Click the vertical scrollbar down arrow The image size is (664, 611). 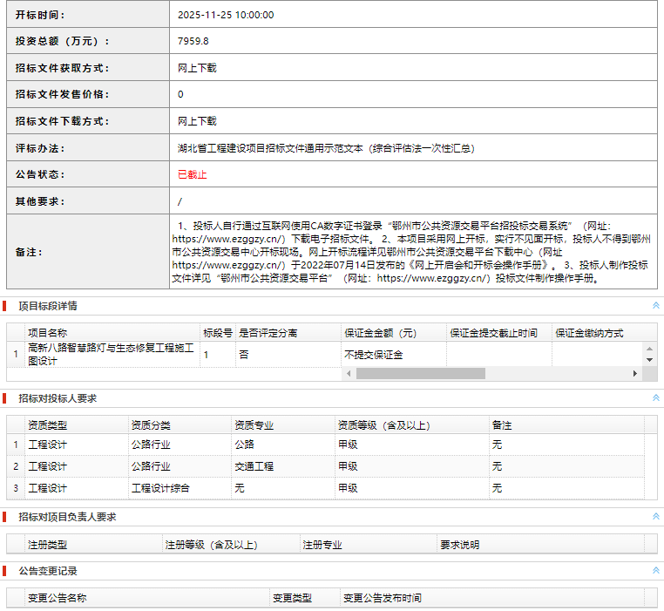click(x=649, y=359)
